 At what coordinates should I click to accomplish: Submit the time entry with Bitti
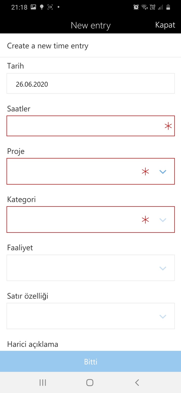[91, 362]
